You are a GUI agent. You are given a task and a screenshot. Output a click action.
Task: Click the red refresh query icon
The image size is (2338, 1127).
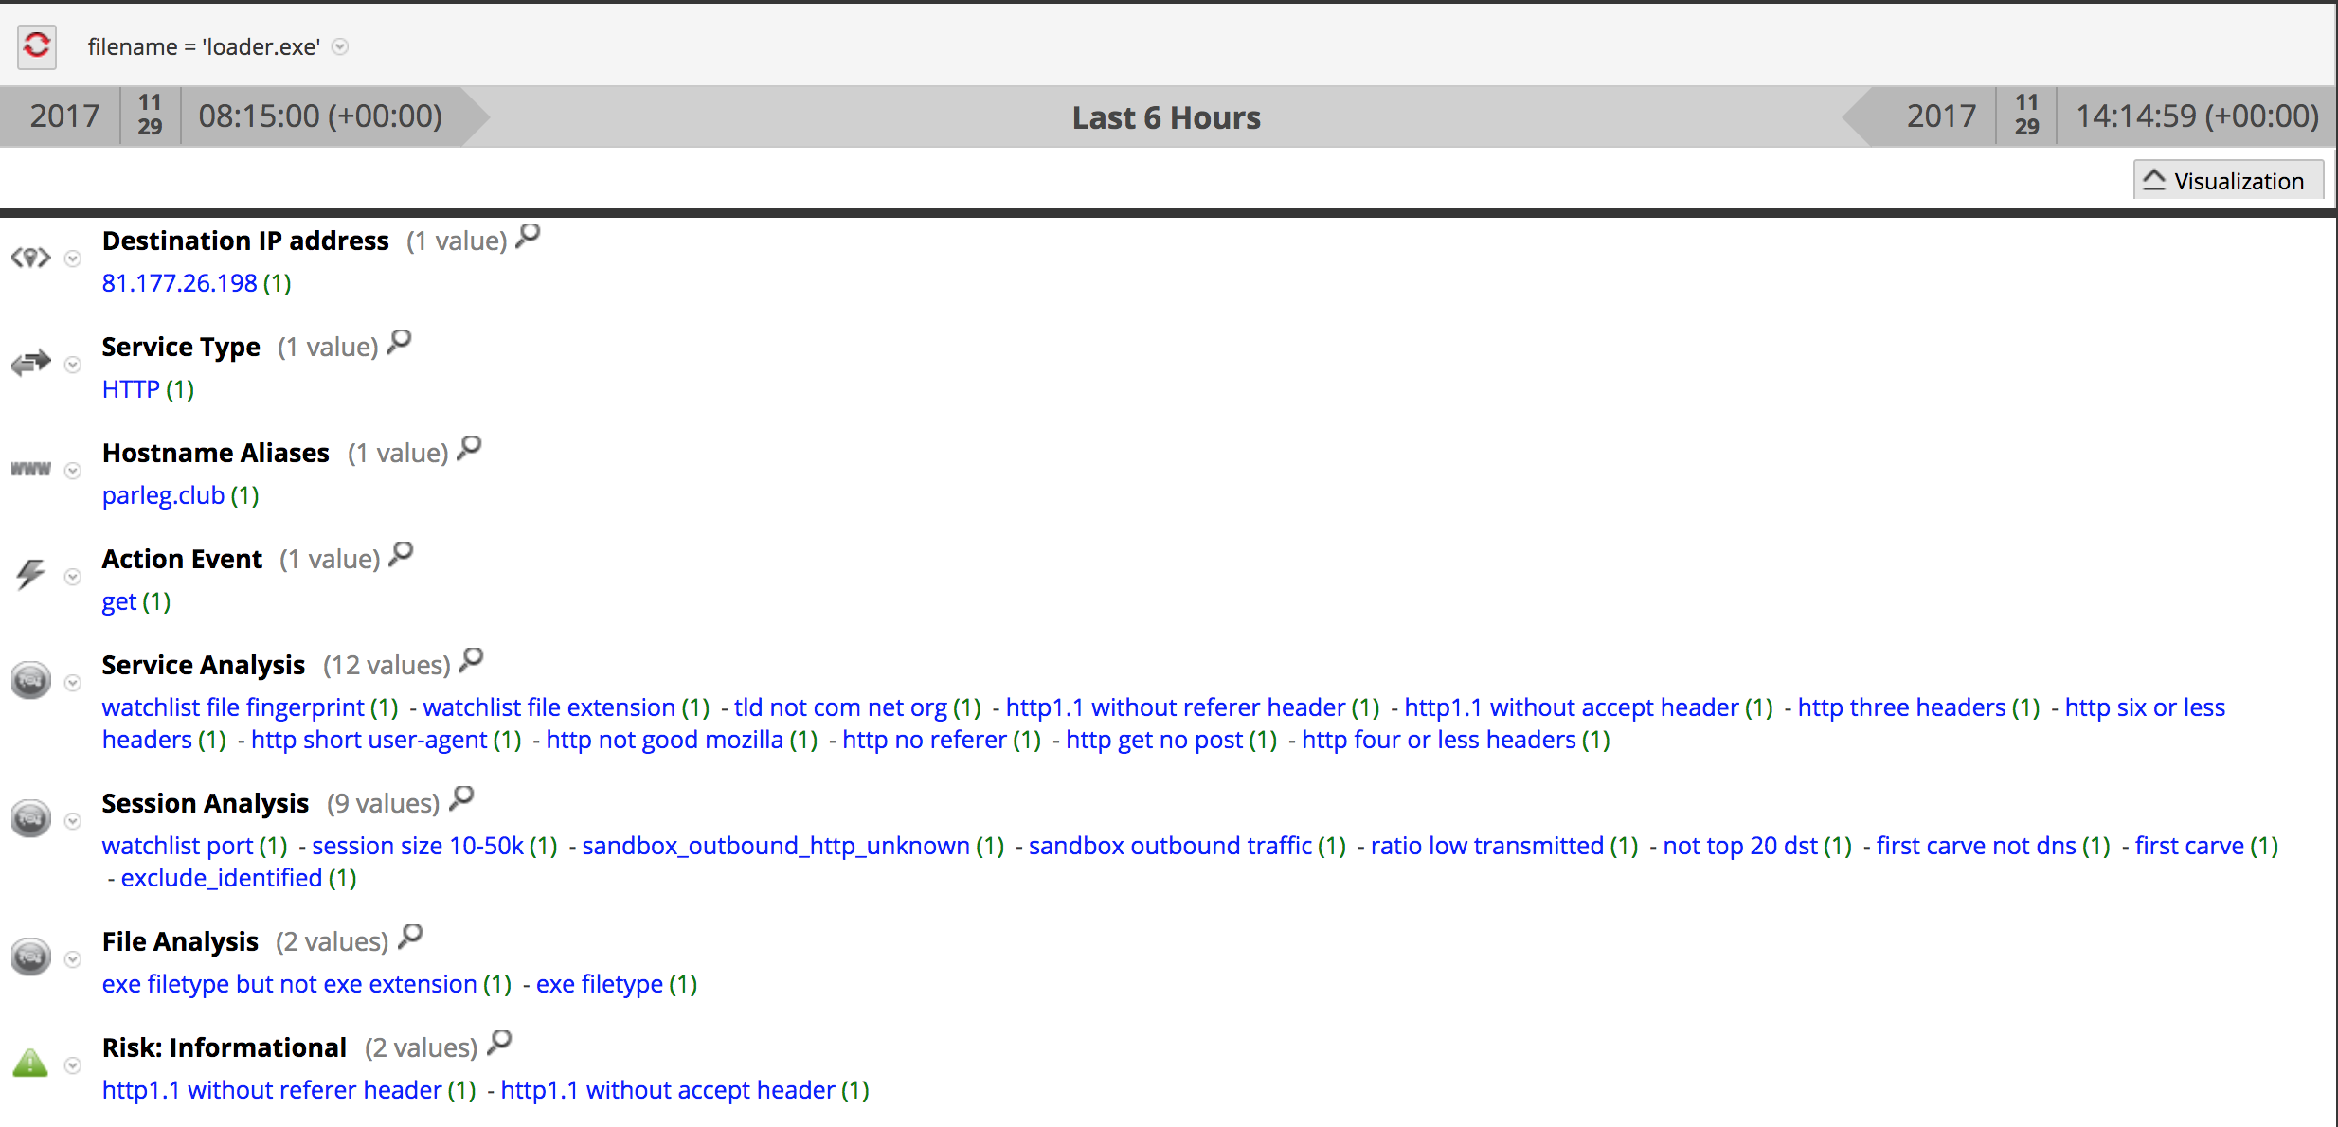pos(36,45)
